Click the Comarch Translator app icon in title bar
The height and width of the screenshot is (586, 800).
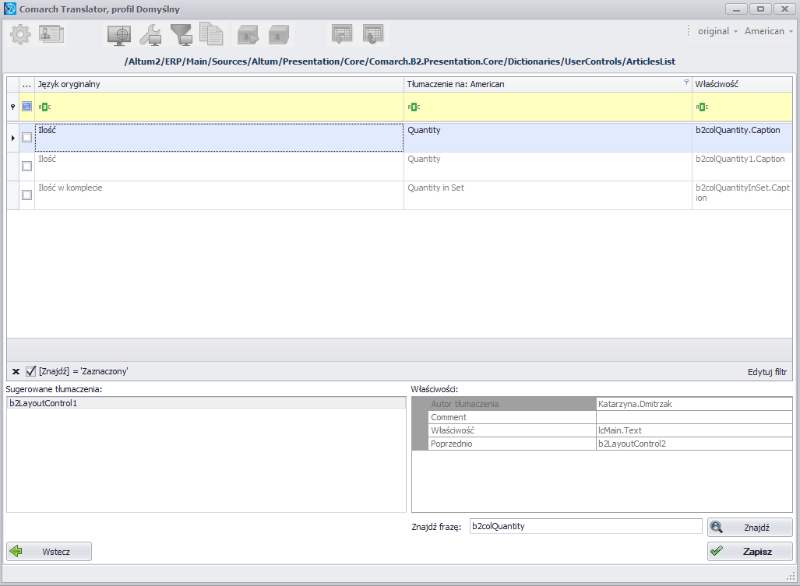coord(10,9)
